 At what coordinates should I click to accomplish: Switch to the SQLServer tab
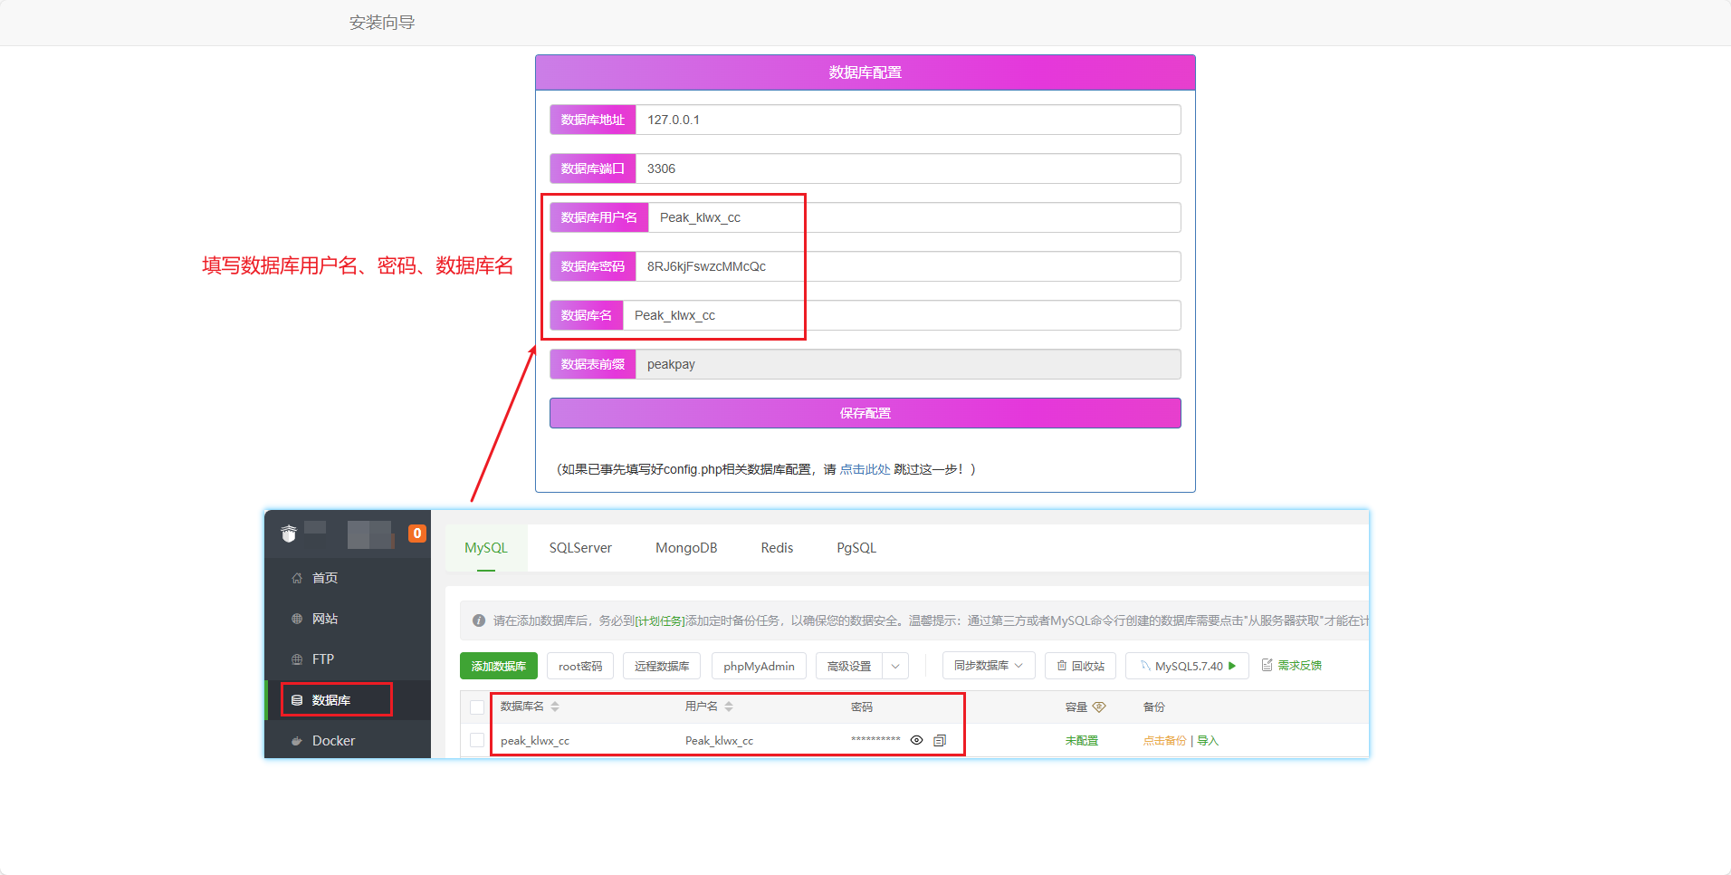pos(580,548)
